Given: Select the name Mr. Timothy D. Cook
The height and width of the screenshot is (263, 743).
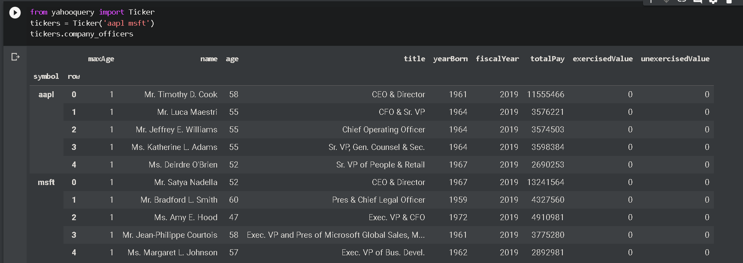Looking at the screenshot, I should 181,94.
